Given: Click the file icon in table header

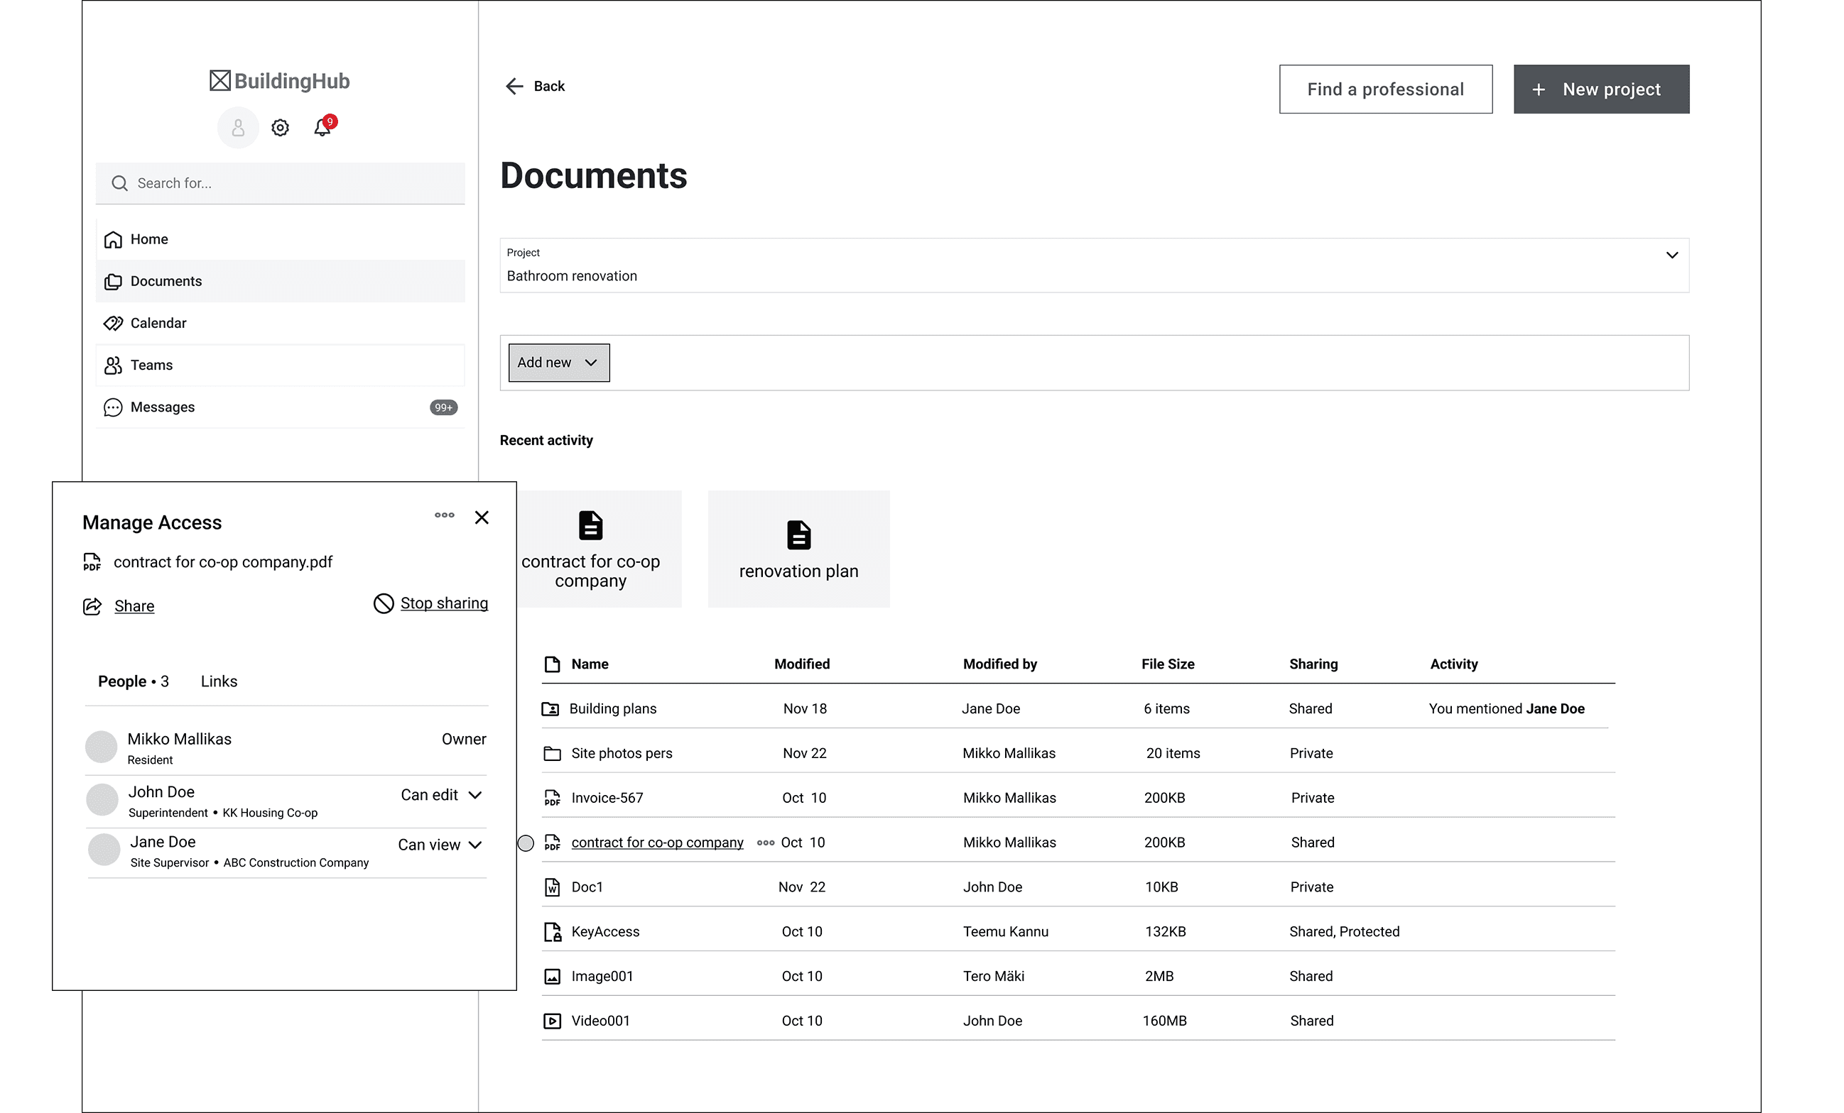Looking at the screenshot, I should click(553, 664).
